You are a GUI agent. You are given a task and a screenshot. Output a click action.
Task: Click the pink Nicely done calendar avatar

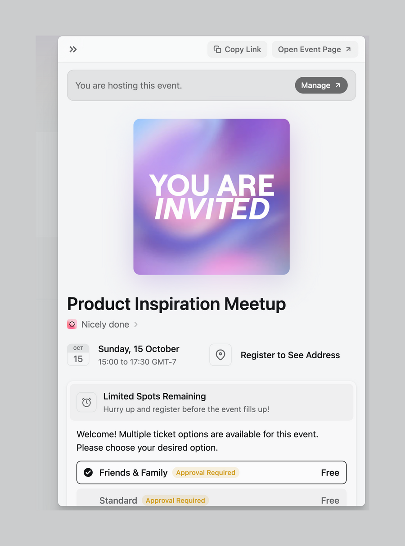[72, 324]
